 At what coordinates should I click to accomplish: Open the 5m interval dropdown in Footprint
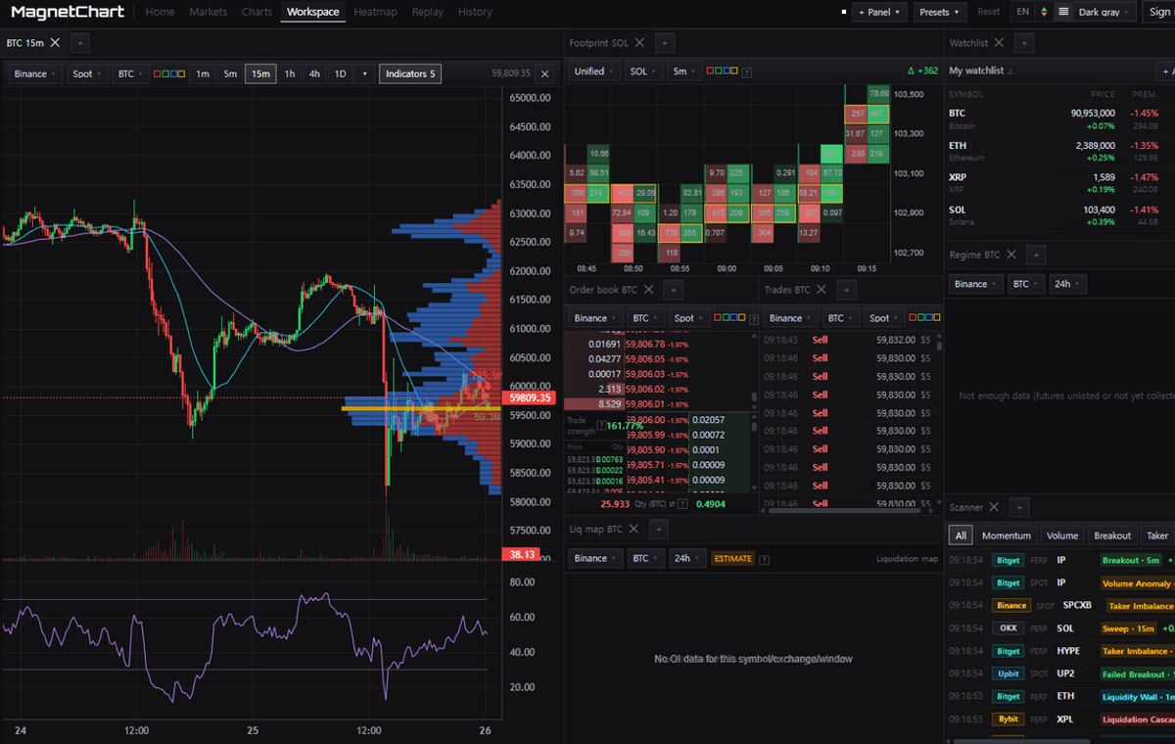point(683,71)
